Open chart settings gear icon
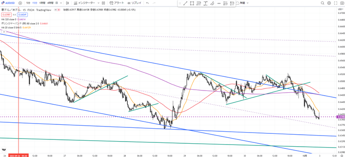 (x=329, y=3)
